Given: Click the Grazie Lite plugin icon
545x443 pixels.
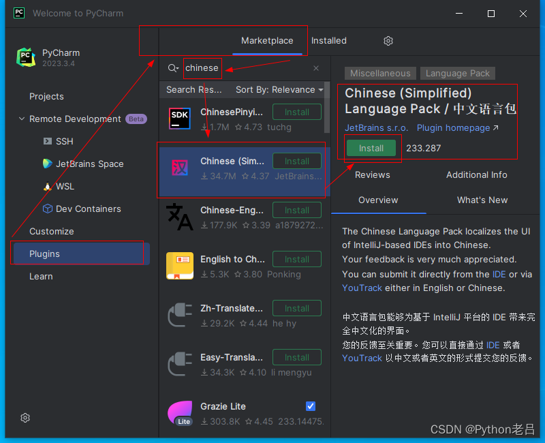Looking at the screenshot, I should pos(180,413).
